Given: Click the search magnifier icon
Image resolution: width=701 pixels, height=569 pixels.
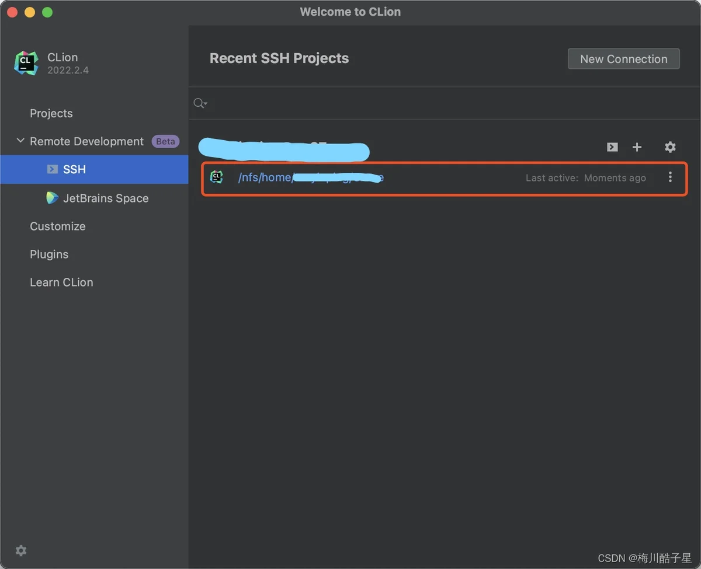Looking at the screenshot, I should coord(199,103).
